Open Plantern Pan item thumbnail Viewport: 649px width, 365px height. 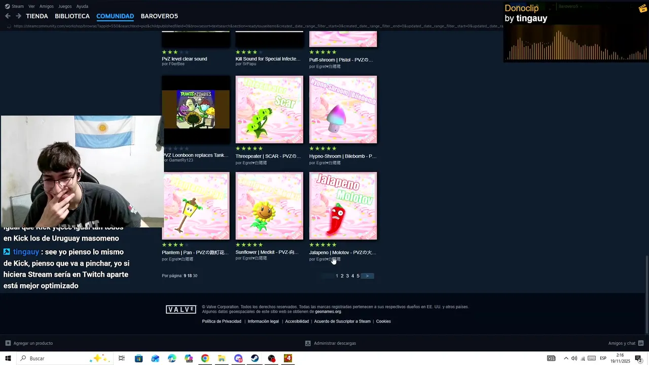196,206
